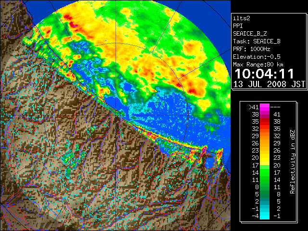Click the 'SEAICE_B_Z' product name
308x231 pixels.
click(x=250, y=34)
